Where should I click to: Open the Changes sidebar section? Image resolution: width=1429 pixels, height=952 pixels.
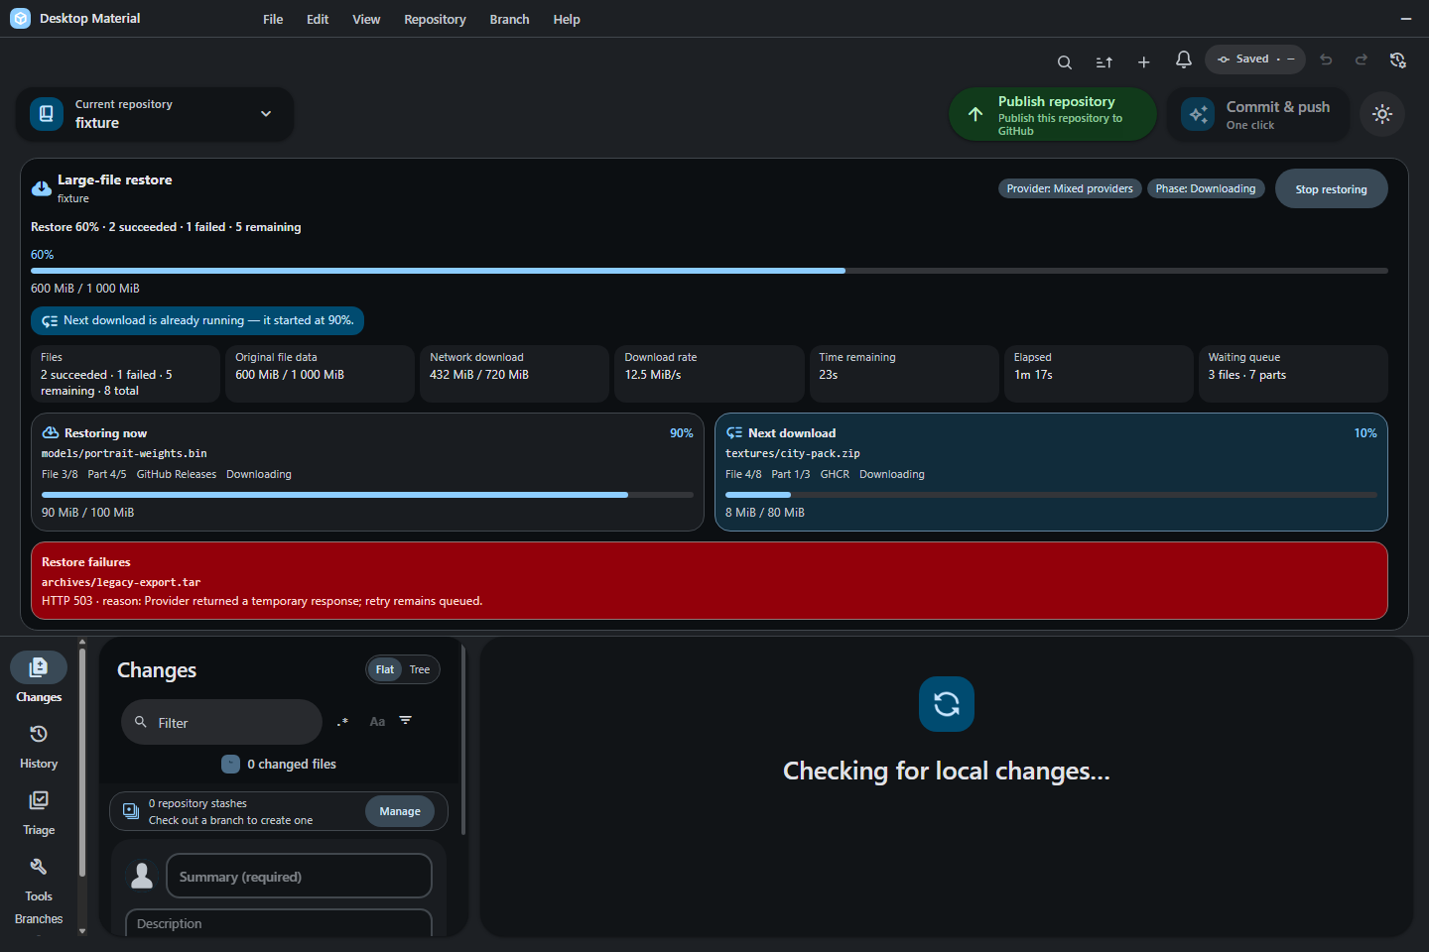39,678
